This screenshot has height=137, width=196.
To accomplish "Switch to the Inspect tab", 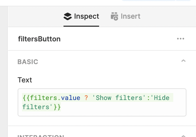I will [81, 16].
